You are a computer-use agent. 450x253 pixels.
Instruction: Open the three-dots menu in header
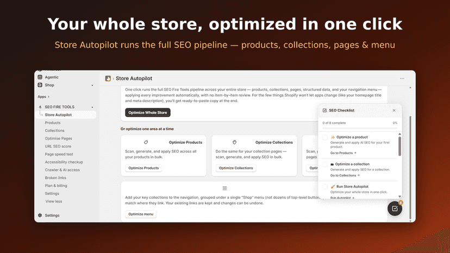(402, 78)
